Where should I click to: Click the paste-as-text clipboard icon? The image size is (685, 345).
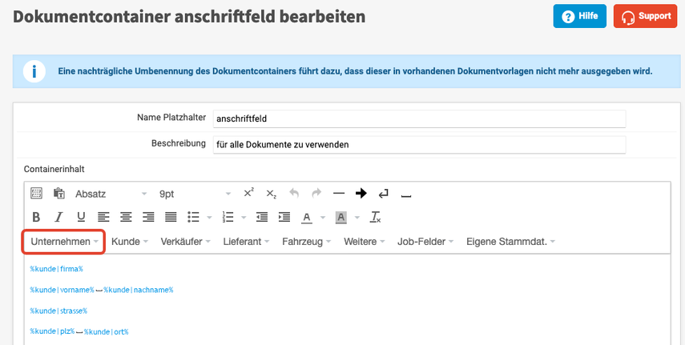[x=58, y=193]
